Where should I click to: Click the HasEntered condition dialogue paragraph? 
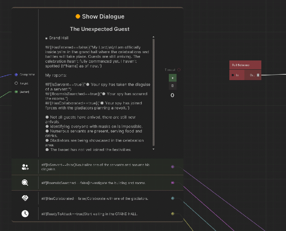pyautogui.click(x=97, y=57)
